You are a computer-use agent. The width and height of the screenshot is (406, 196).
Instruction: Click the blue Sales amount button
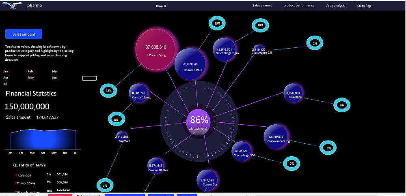pos(24,34)
